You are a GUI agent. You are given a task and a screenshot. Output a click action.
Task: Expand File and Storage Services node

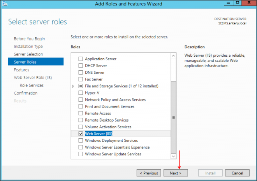tap(73, 86)
